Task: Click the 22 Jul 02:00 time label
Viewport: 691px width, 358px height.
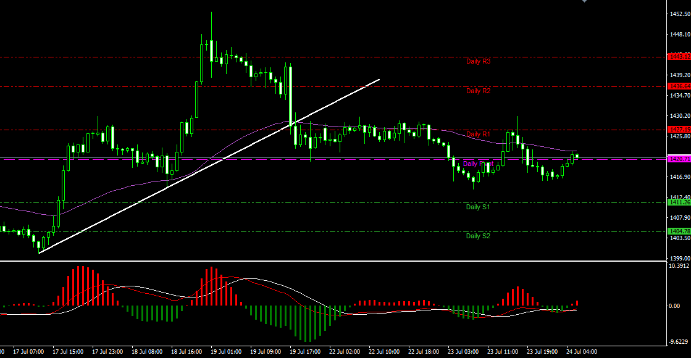Action: click(x=345, y=352)
